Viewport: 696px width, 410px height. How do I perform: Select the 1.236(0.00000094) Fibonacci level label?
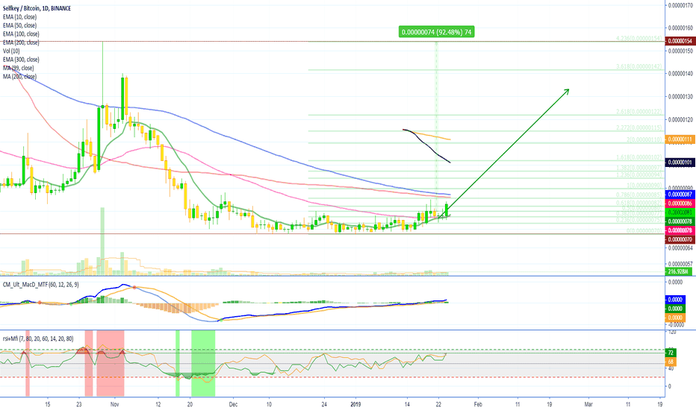pos(638,175)
